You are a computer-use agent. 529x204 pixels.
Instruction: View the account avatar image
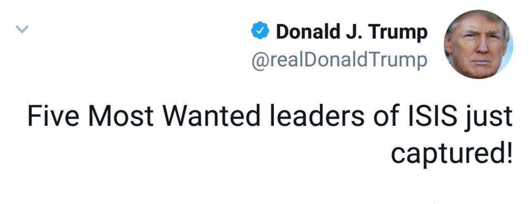click(x=478, y=44)
